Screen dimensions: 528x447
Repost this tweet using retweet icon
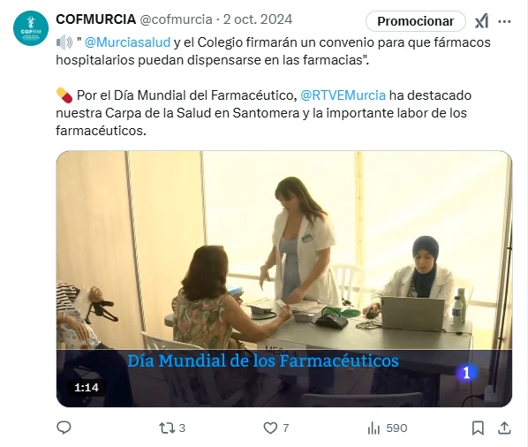167,428
